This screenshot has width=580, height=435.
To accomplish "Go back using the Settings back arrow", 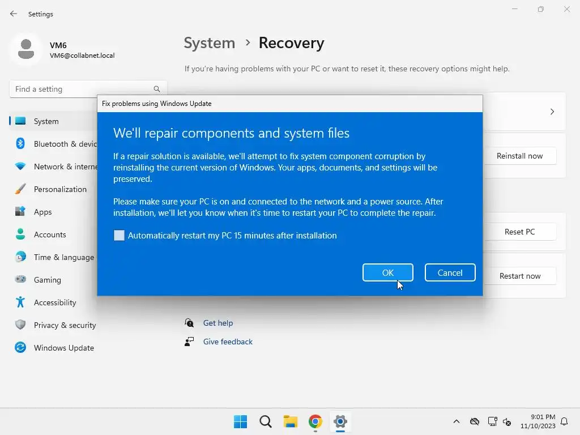I will pos(14,14).
